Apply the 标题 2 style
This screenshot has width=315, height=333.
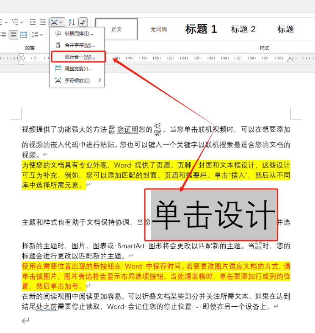pos(243,29)
